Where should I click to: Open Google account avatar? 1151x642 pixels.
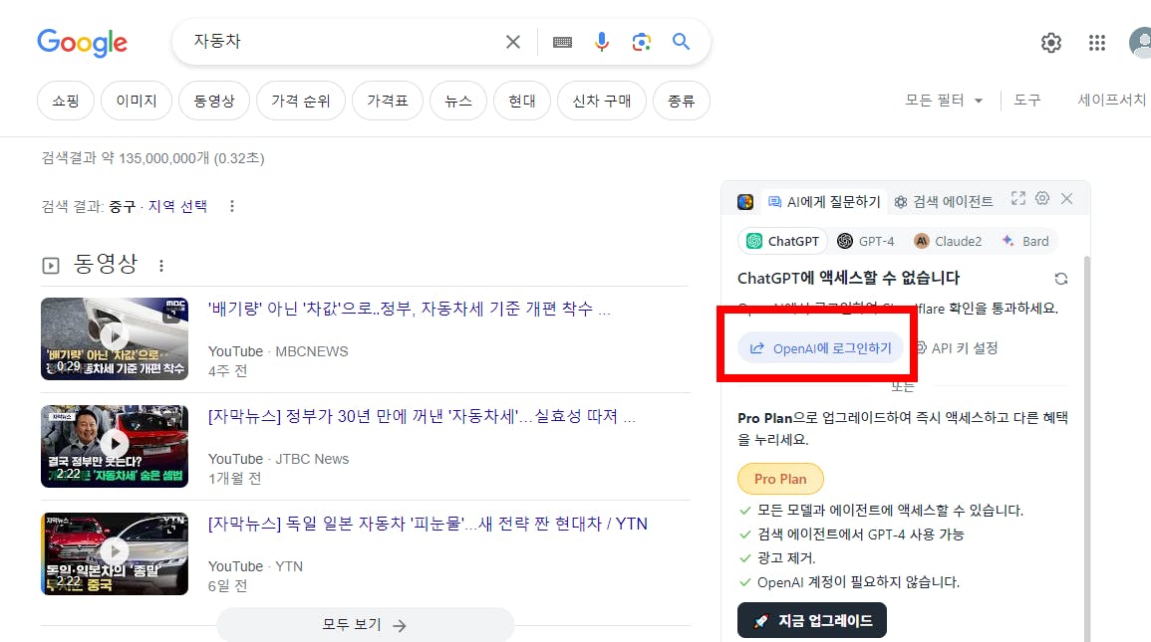[1140, 43]
